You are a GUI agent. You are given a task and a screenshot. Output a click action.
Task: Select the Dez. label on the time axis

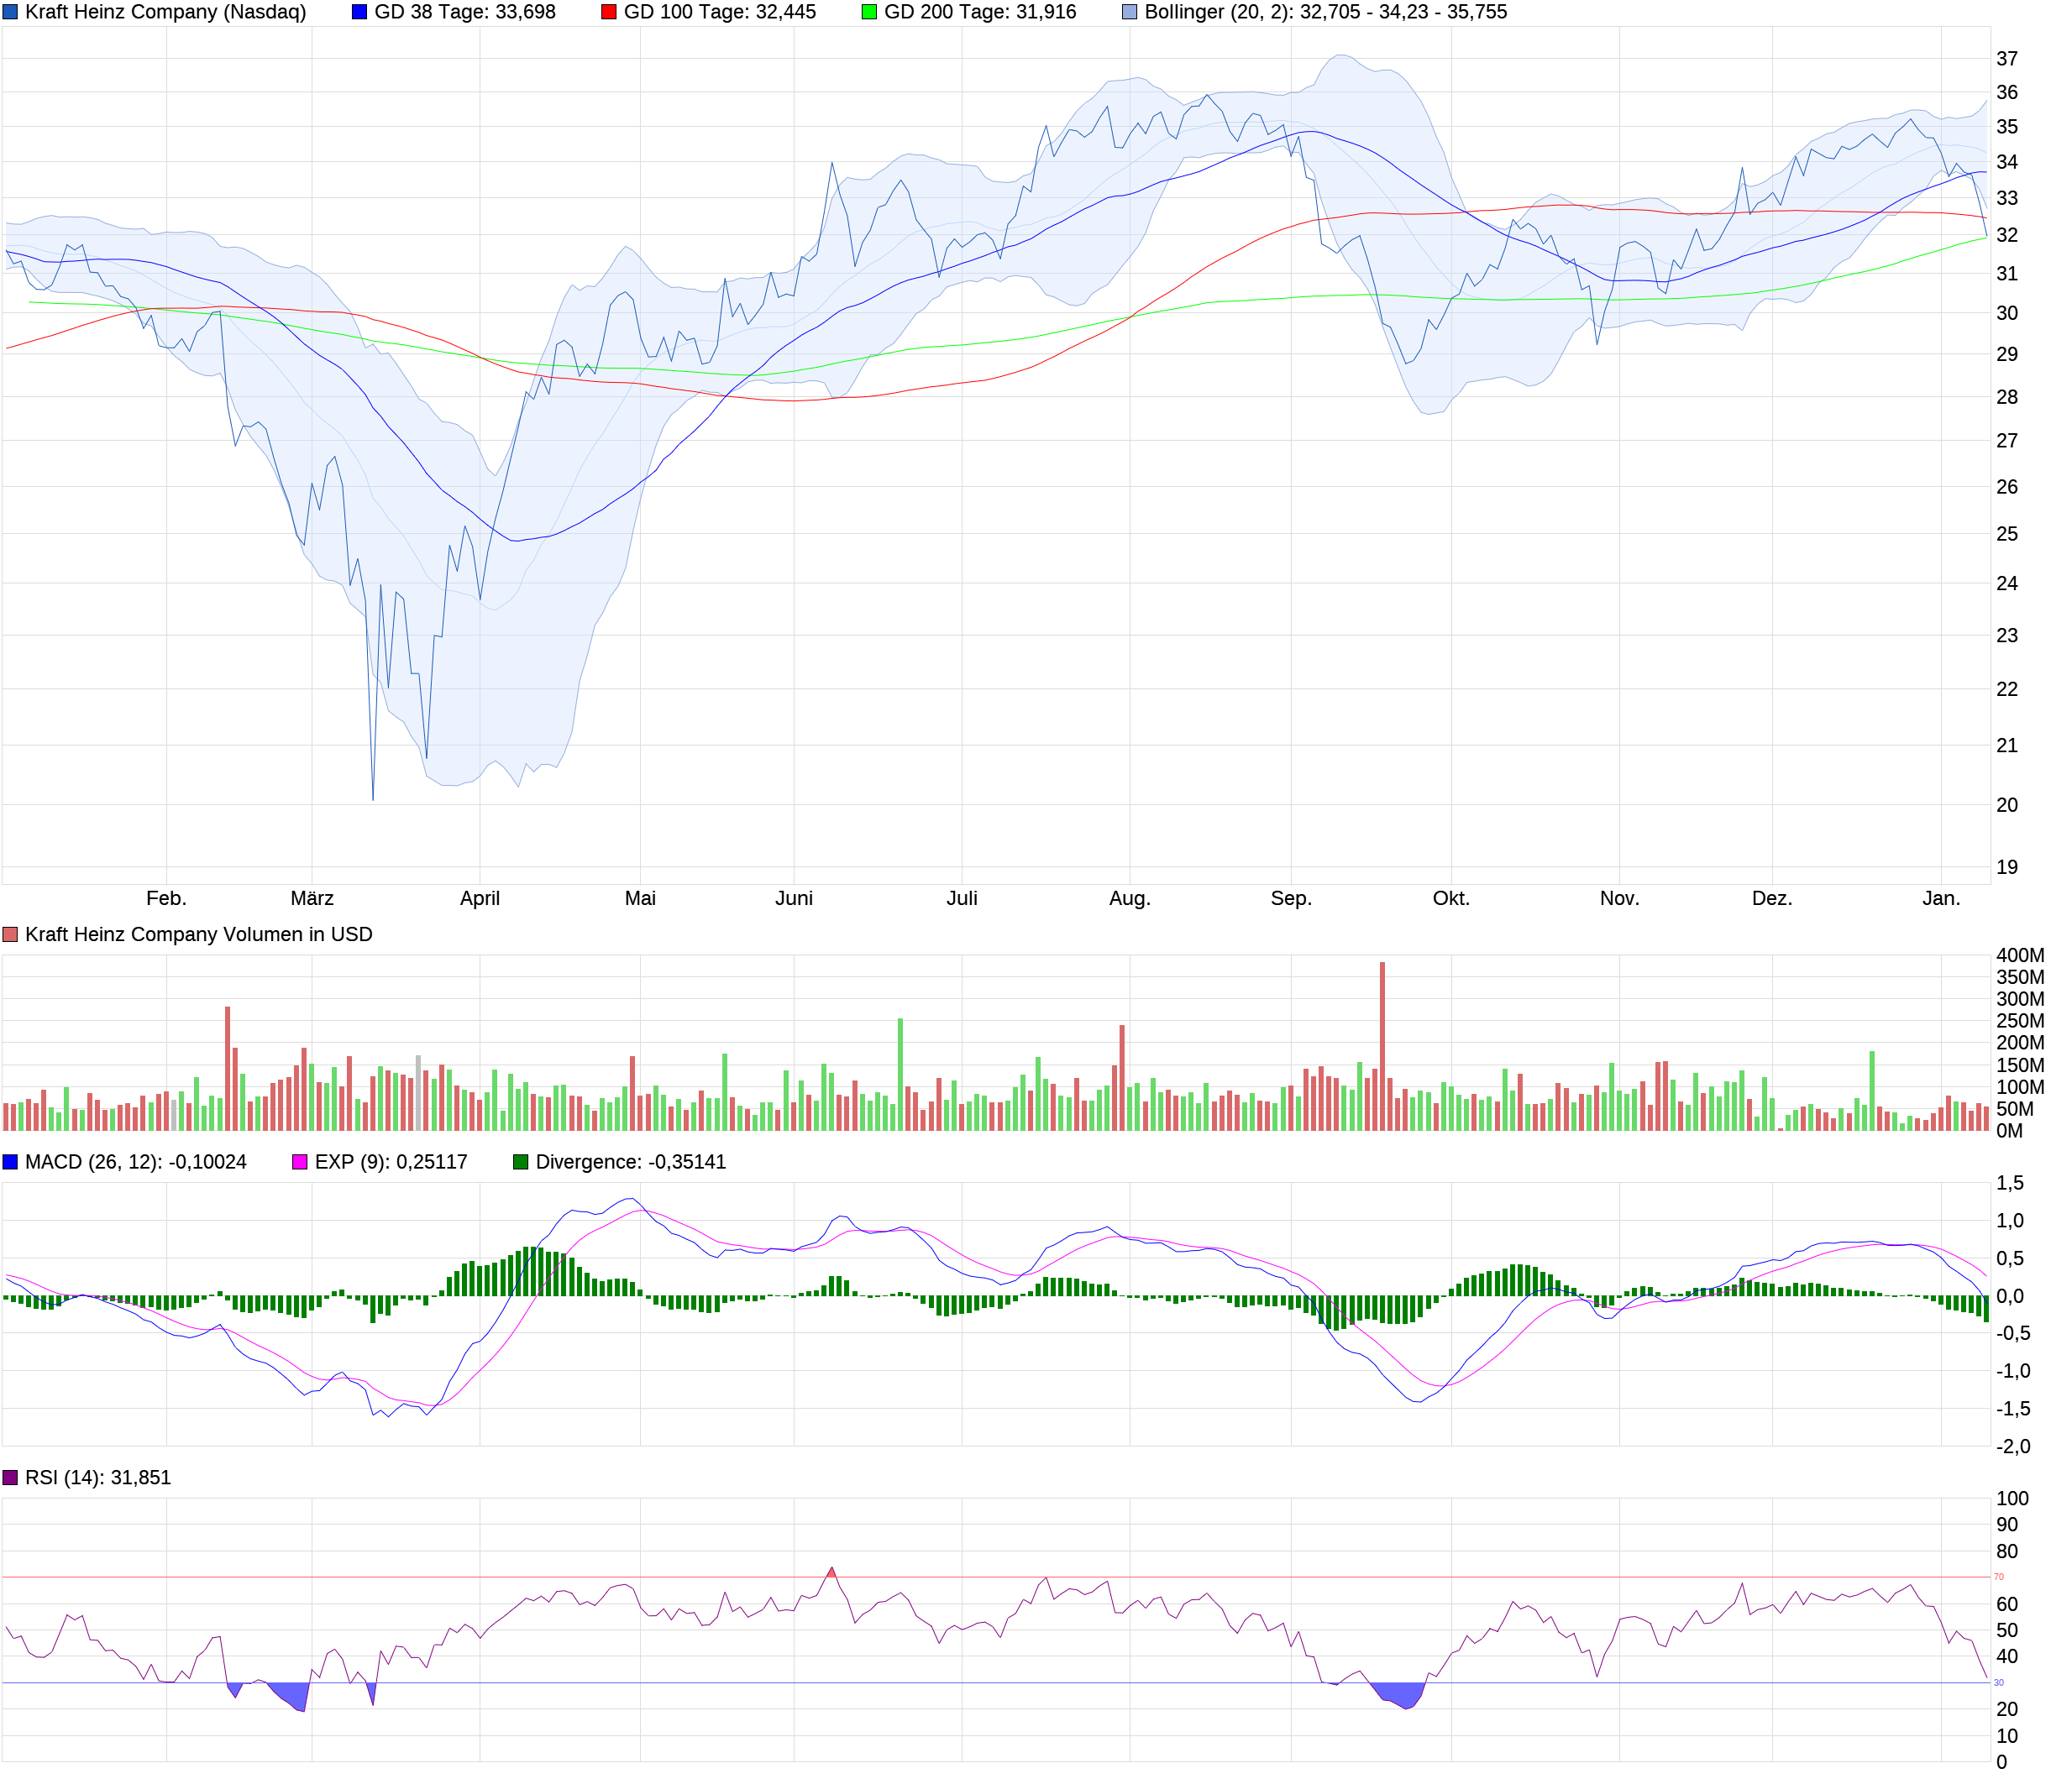point(1775,897)
